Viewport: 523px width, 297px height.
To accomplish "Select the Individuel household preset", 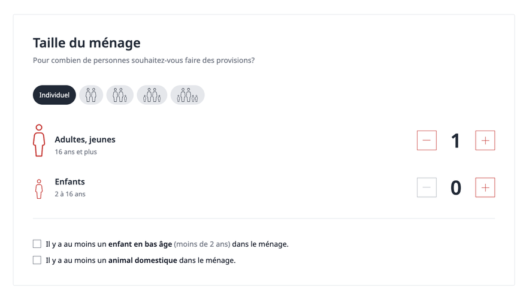I will (55, 95).
